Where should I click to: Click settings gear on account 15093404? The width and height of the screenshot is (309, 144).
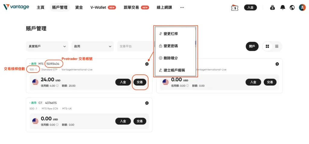point(147,64)
